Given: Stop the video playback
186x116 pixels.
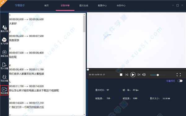Looking at the screenshot, I should (x=121, y=75).
